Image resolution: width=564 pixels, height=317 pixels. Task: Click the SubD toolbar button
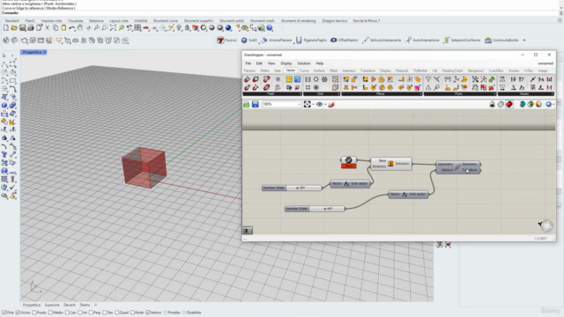click(249, 41)
